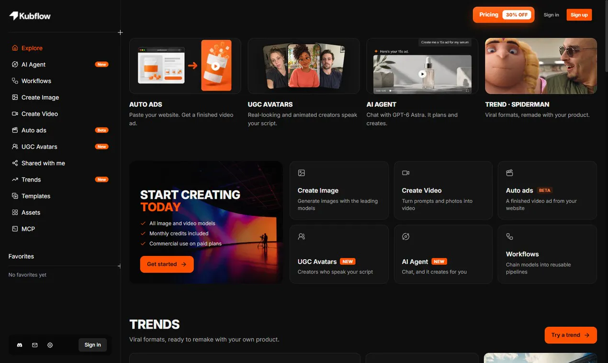Click the Create Image sidebar icon
This screenshot has height=363, width=608.
(15, 97)
